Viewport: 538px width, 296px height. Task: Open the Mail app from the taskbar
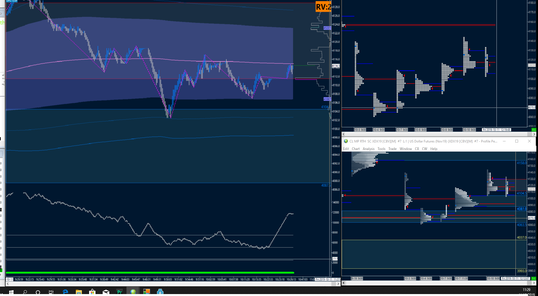106,292
